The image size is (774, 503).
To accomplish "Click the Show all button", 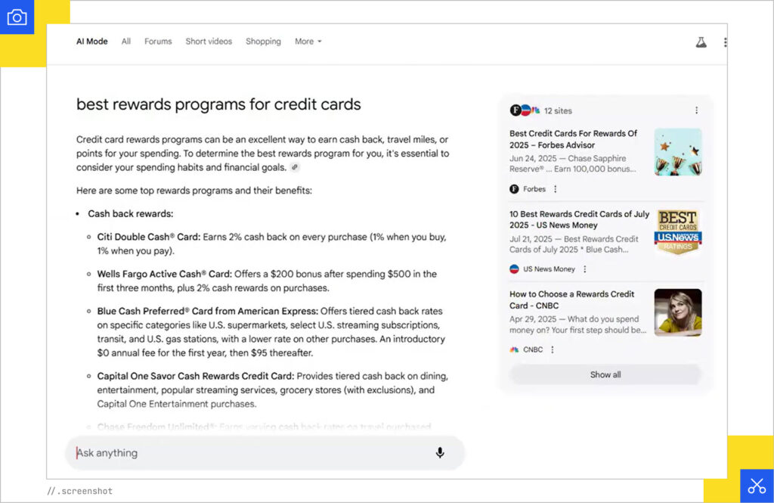I will click(x=605, y=374).
